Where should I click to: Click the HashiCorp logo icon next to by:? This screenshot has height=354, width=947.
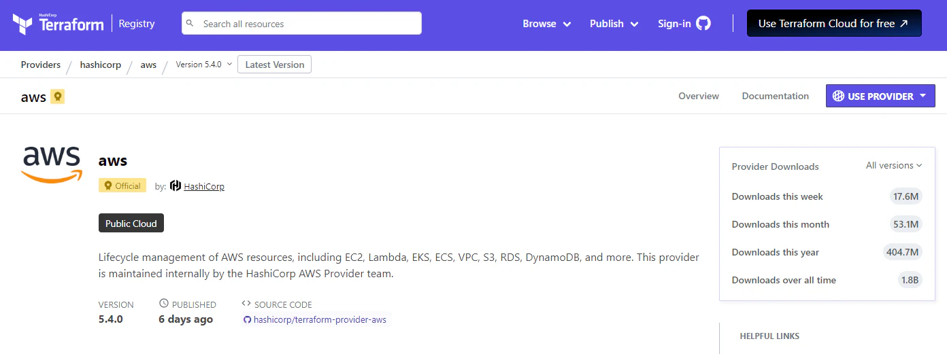click(176, 185)
